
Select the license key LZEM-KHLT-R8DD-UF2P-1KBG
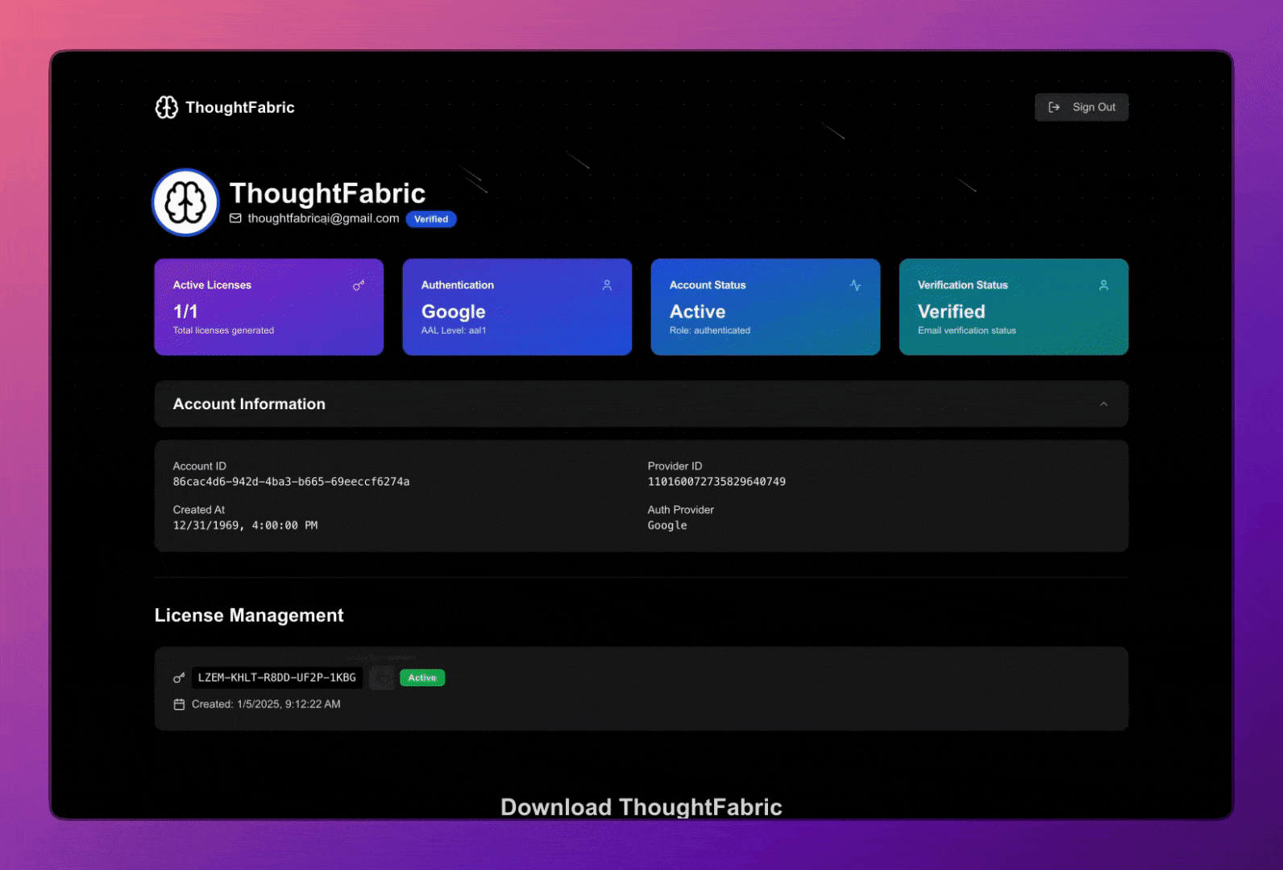tap(276, 678)
